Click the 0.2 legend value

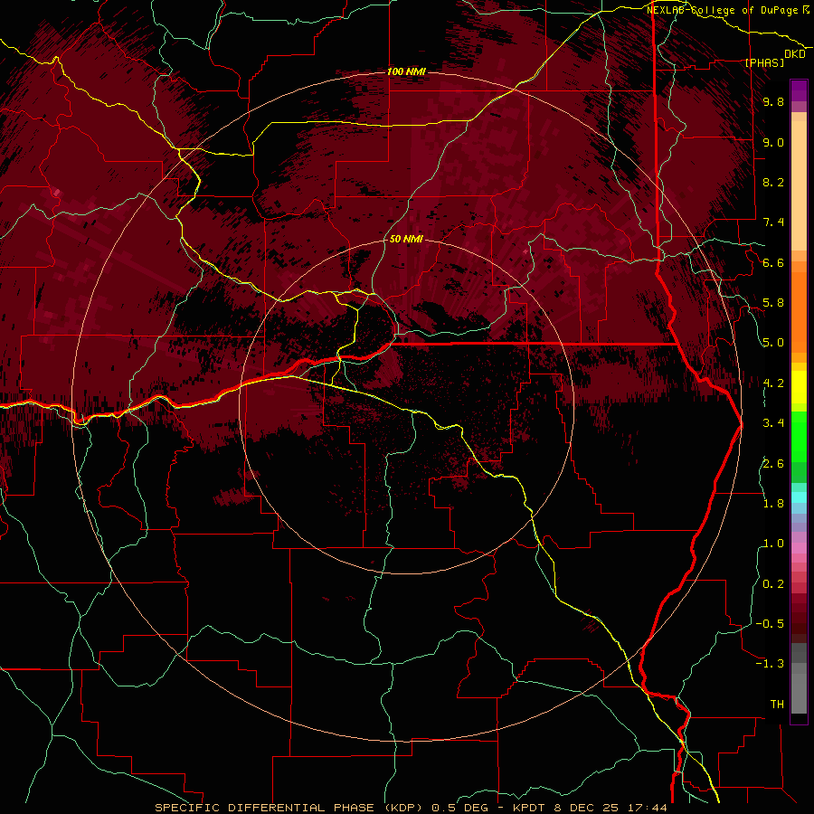773,584
